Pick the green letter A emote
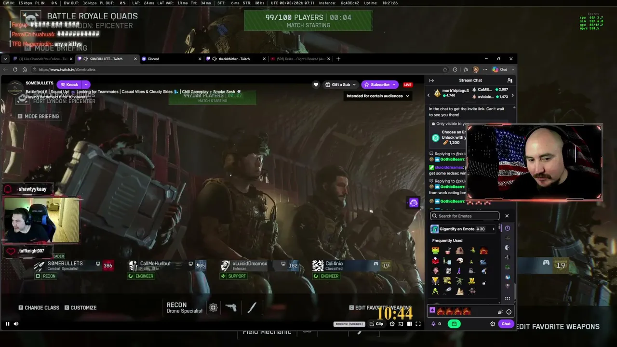This screenshot has width=617, height=347. pos(435,291)
